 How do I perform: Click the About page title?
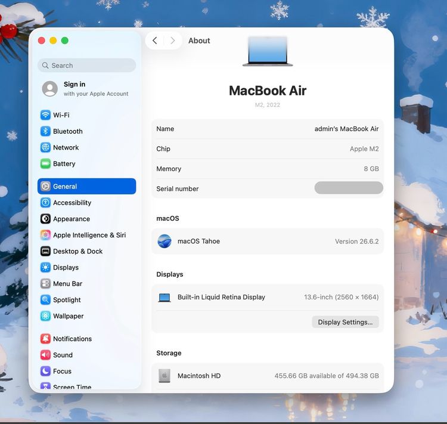pyautogui.click(x=199, y=41)
